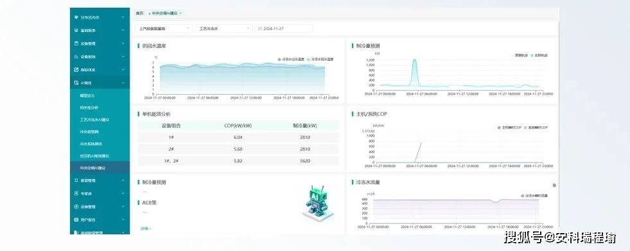Screen dimensions: 630x251
Task: Collapse the AI调优 sidebar menu chevron
Action: coord(123,83)
